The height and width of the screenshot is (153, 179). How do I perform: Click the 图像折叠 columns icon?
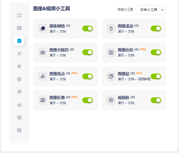pos(43,100)
